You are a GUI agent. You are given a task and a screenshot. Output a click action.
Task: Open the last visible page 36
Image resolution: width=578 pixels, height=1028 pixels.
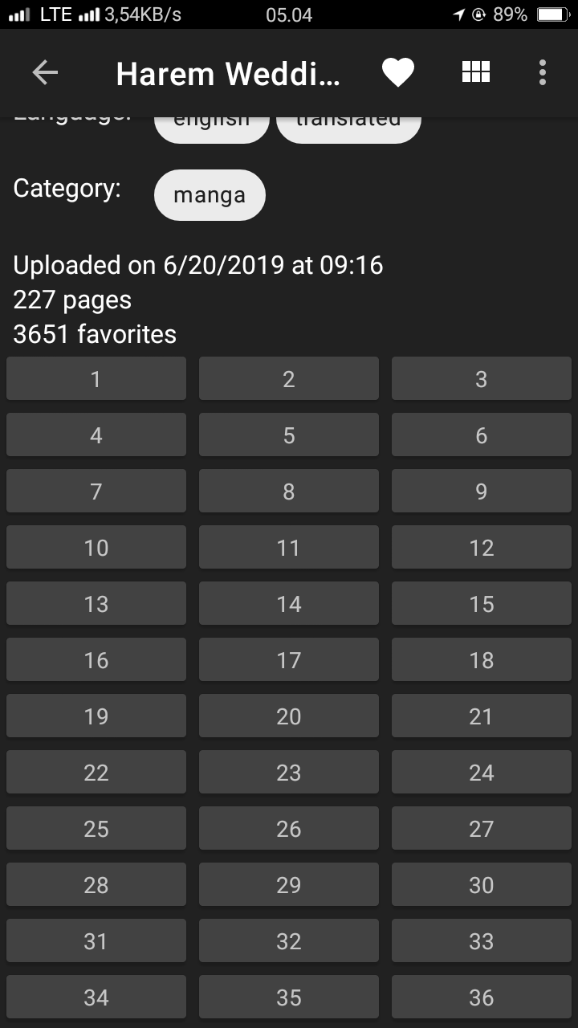click(x=481, y=997)
